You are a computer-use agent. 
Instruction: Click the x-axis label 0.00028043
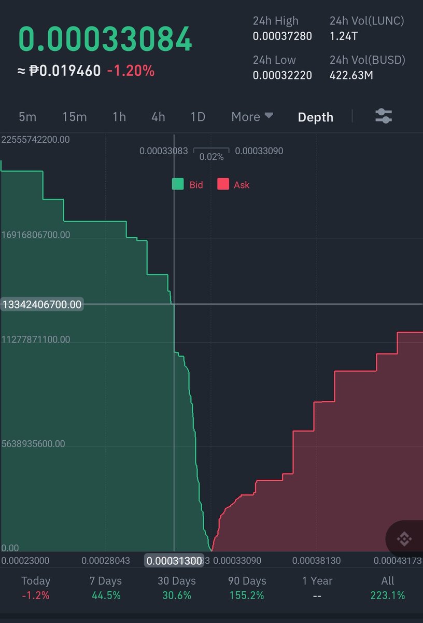(x=106, y=561)
